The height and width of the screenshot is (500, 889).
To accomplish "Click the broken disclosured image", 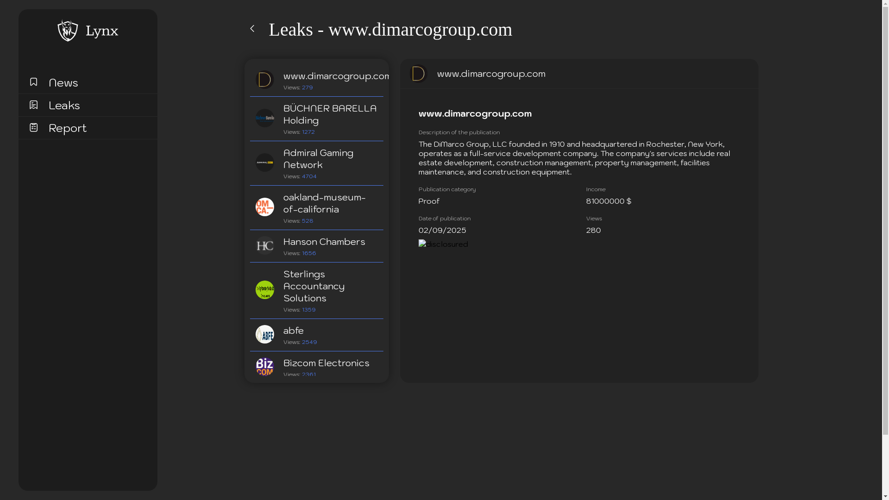I will point(443,244).
